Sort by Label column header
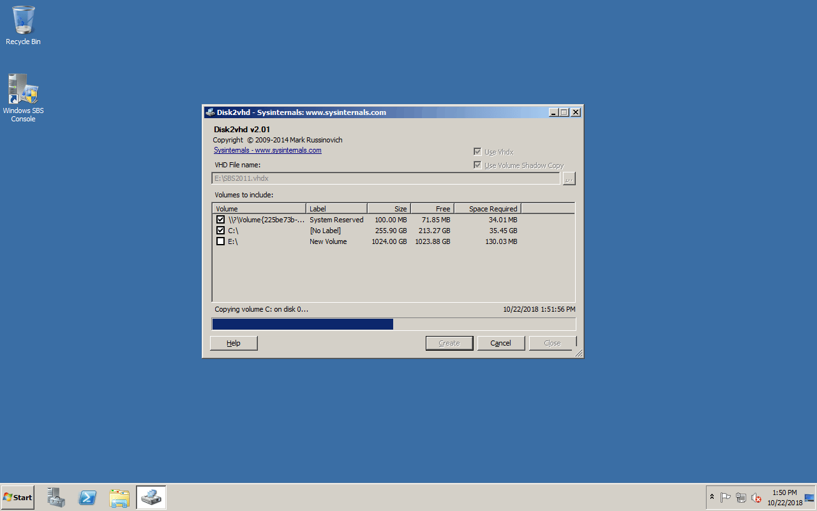The height and width of the screenshot is (511, 817). coord(336,208)
